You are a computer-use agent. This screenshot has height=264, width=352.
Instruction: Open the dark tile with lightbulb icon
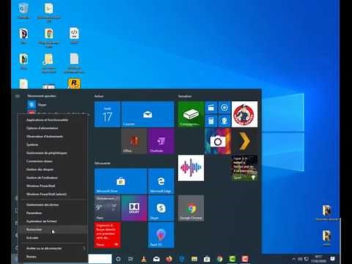tap(244, 168)
